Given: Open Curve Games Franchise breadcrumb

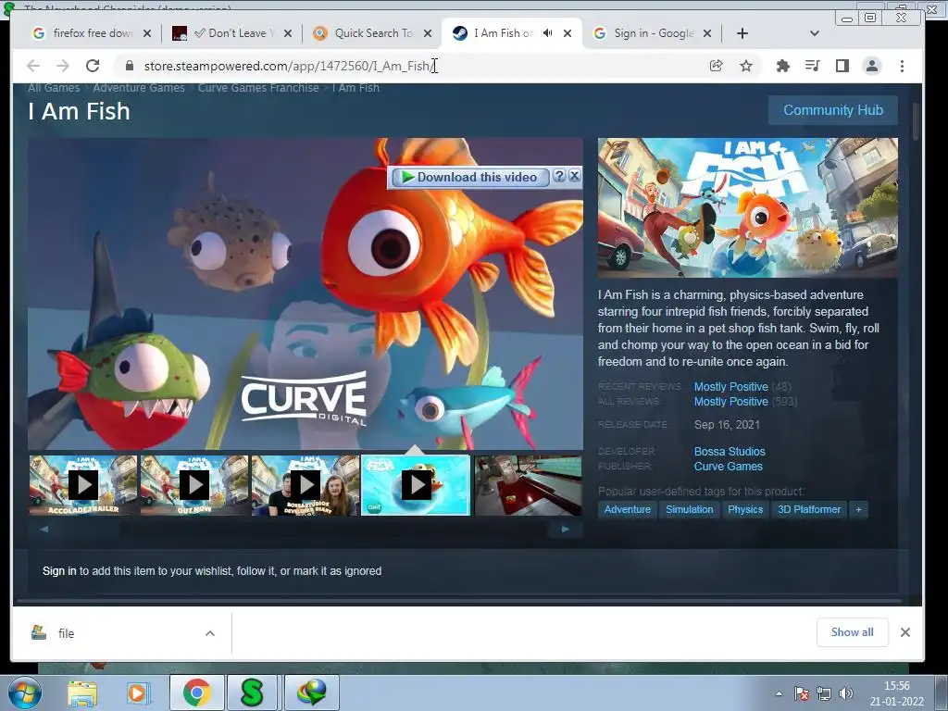Looking at the screenshot, I should coord(258,88).
